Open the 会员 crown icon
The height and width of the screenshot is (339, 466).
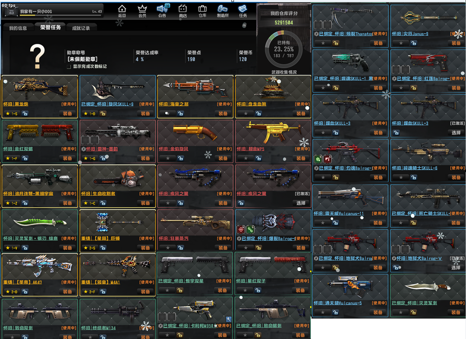point(142,11)
